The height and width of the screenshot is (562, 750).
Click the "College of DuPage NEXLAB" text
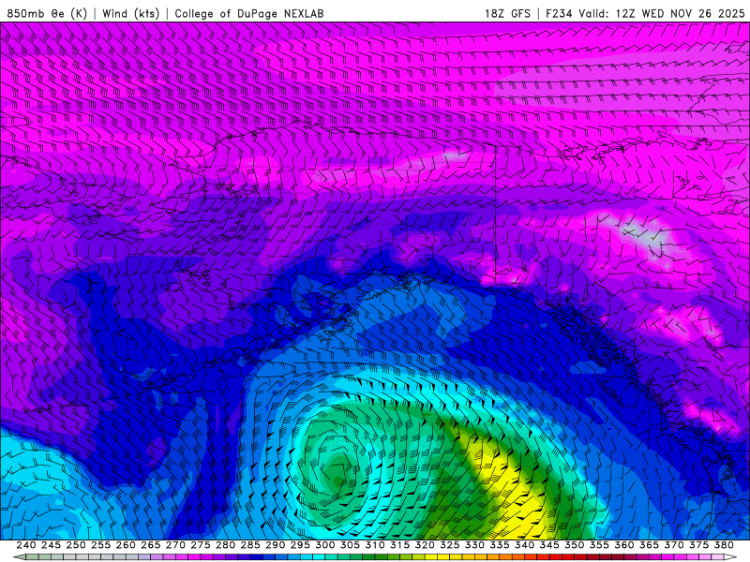click(x=249, y=13)
